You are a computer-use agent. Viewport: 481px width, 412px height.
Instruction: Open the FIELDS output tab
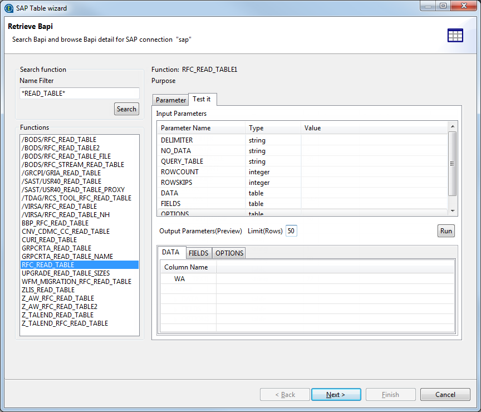(x=198, y=253)
